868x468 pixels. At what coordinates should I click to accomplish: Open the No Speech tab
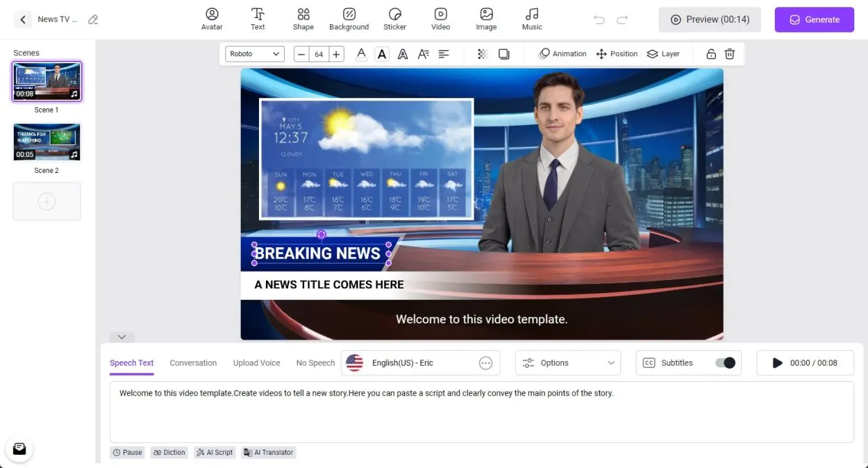click(315, 362)
